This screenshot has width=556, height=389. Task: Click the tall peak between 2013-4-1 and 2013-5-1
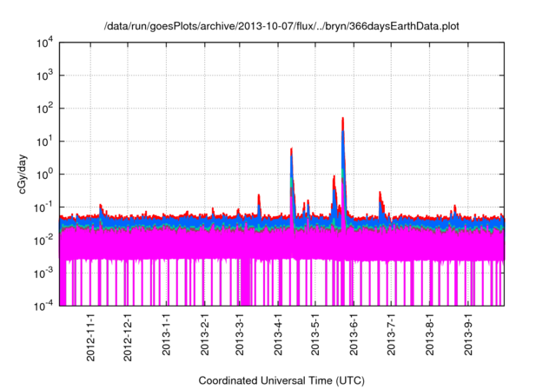coord(291,150)
